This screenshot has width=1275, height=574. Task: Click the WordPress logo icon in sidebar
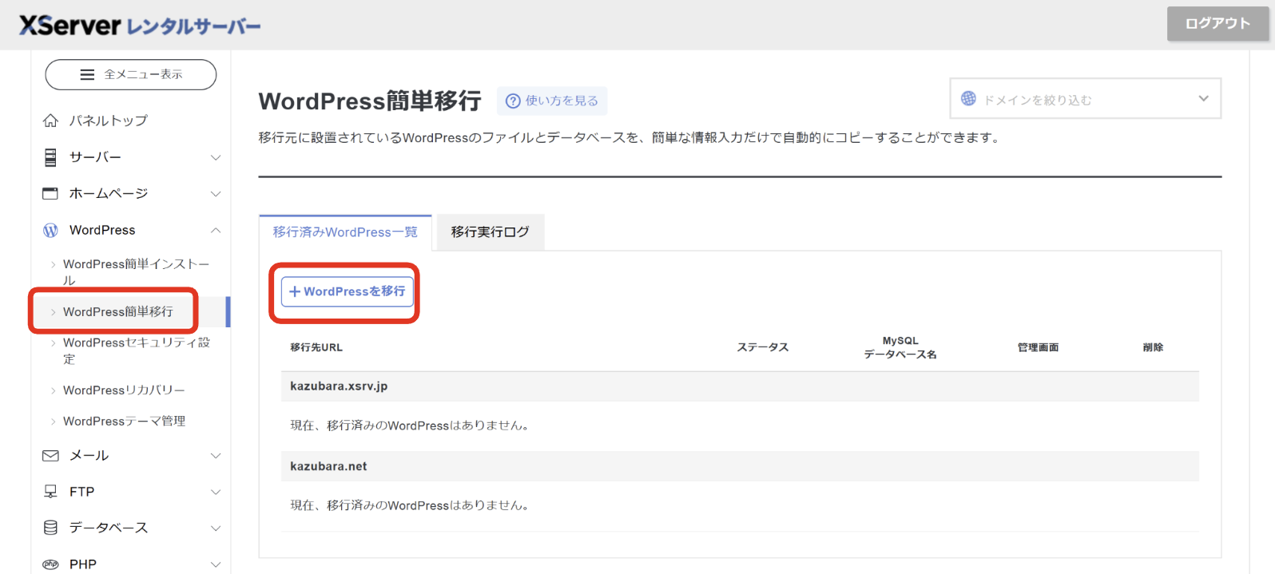click(50, 231)
